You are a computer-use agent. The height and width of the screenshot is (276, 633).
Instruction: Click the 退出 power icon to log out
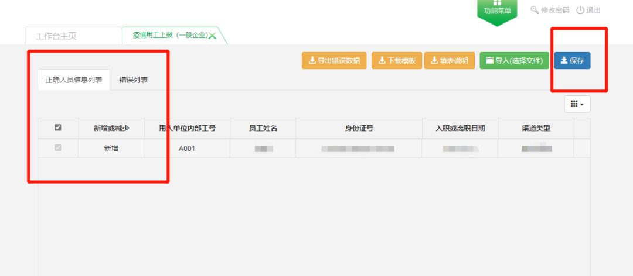pos(580,10)
